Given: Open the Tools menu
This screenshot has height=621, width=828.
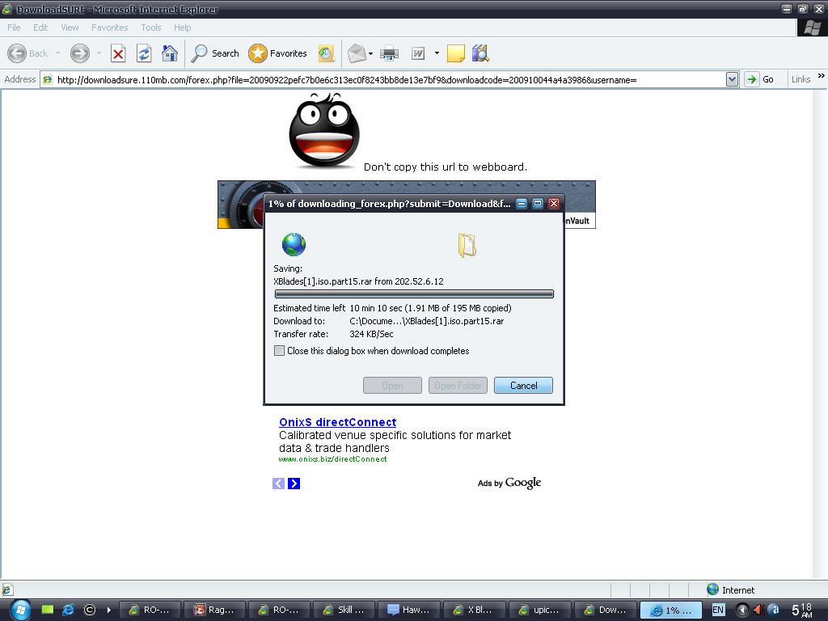Looking at the screenshot, I should click(x=151, y=27).
